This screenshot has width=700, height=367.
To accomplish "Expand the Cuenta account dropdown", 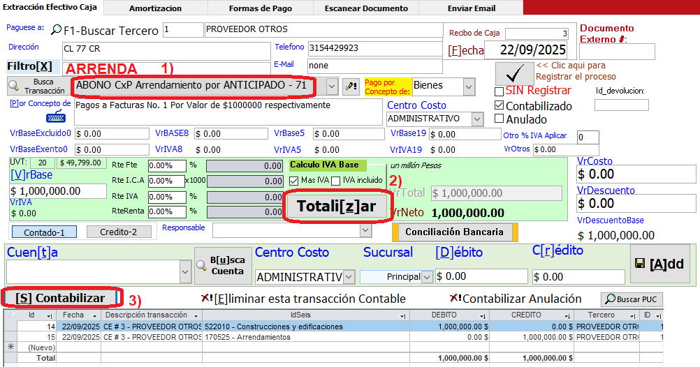I will 185,271.
